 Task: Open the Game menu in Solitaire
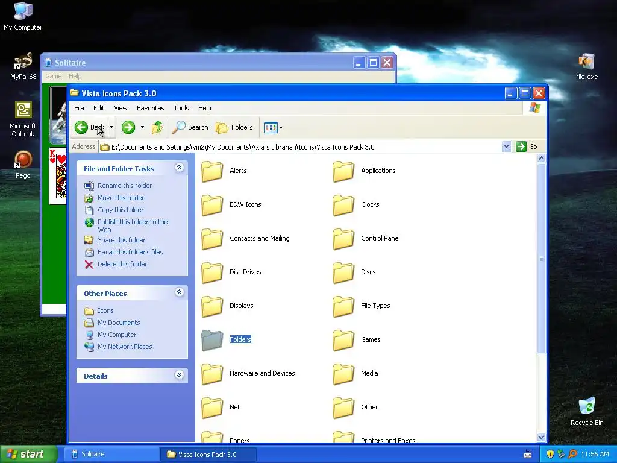54,77
